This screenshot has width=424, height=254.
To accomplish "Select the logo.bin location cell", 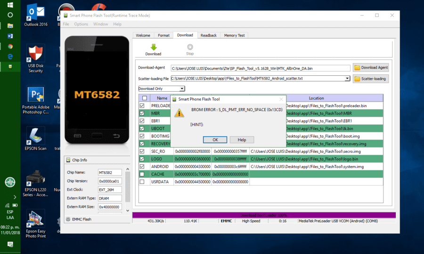I will click(x=316, y=159).
